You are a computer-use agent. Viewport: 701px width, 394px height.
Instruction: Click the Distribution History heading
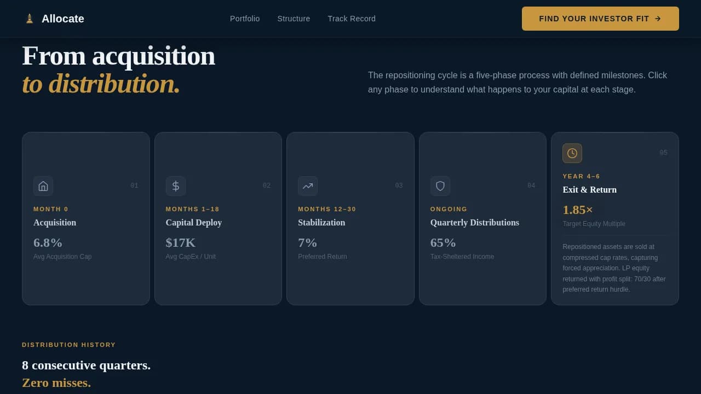tap(68, 345)
